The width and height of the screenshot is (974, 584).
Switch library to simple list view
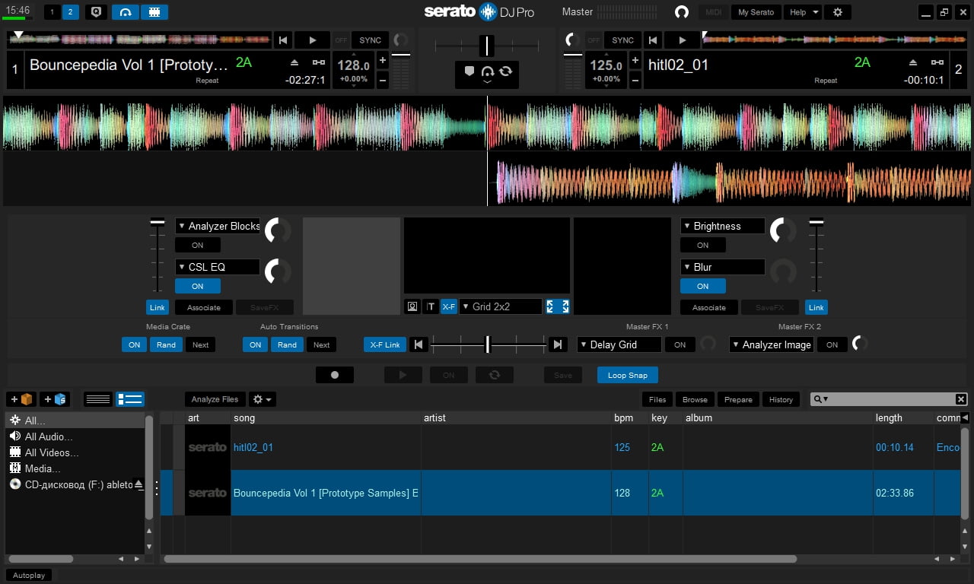pyautogui.click(x=98, y=399)
